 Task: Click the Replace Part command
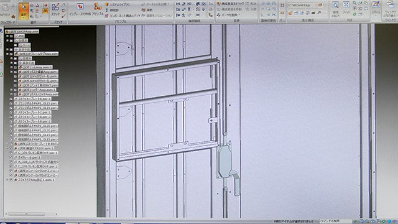[227, 15]
